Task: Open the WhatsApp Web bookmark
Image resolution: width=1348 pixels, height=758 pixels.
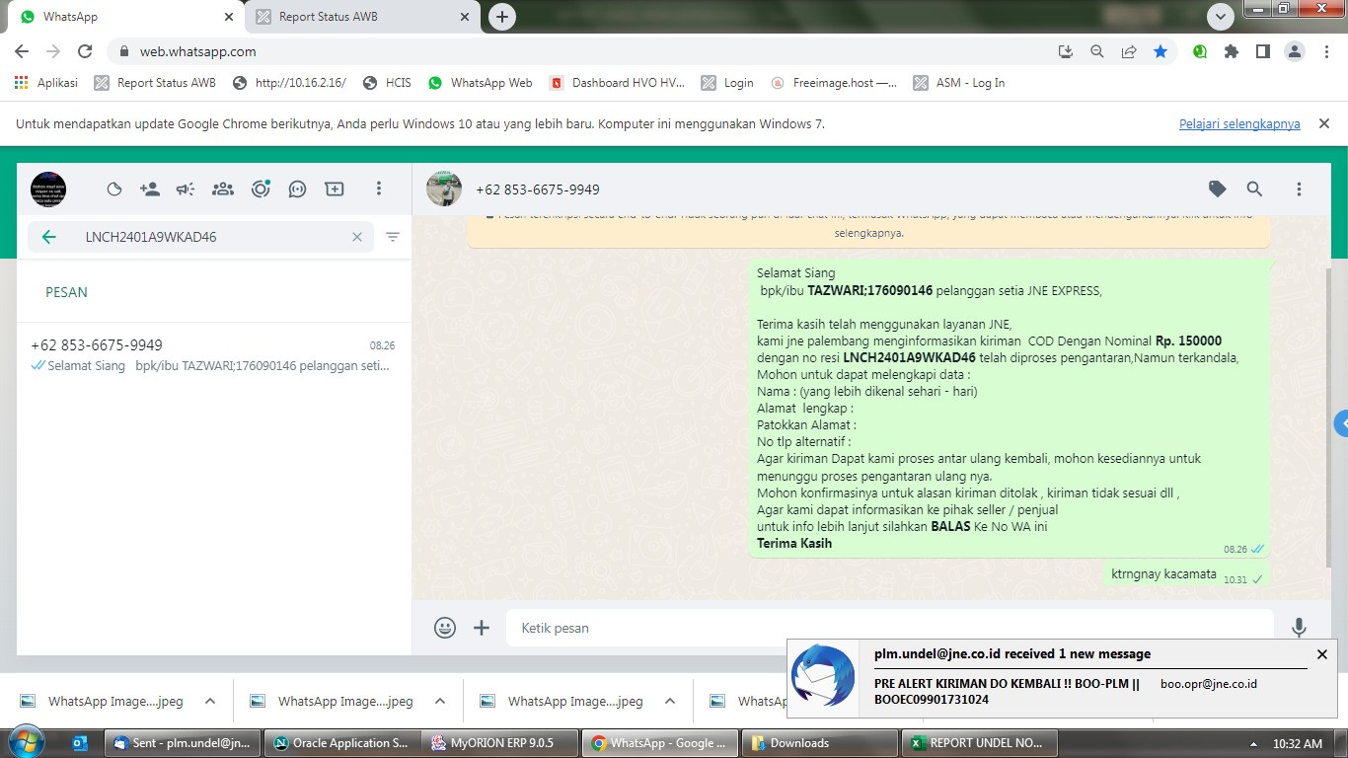Action: [x=481, y=83]
